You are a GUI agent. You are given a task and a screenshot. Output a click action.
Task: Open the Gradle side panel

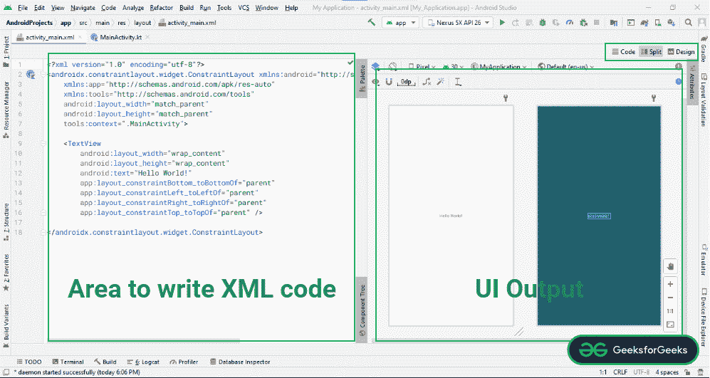click(703, 53)
